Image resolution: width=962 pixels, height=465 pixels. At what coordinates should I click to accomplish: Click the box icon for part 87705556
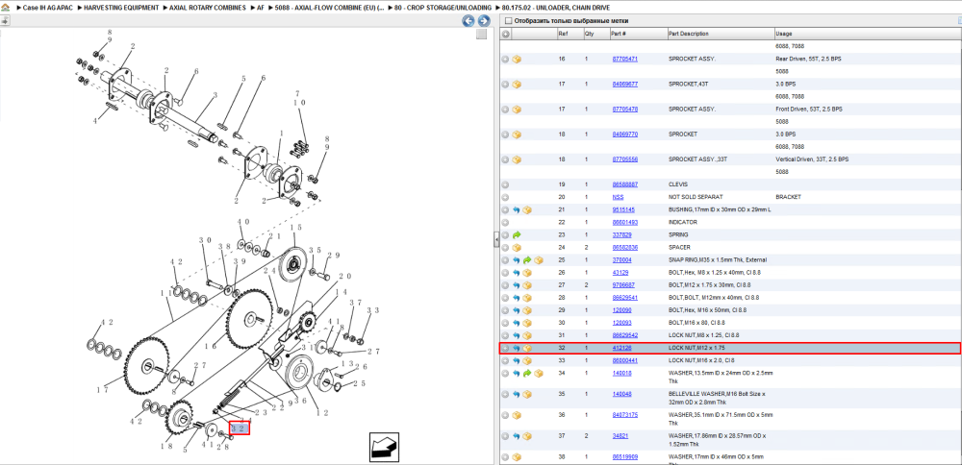point(517,159)
